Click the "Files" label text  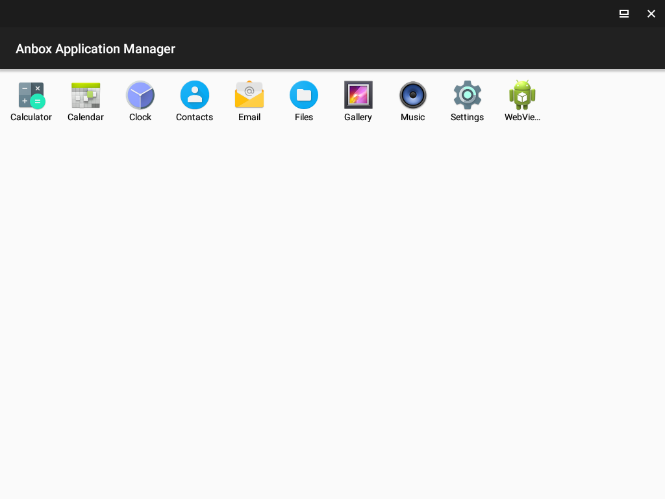pos(304,117)
